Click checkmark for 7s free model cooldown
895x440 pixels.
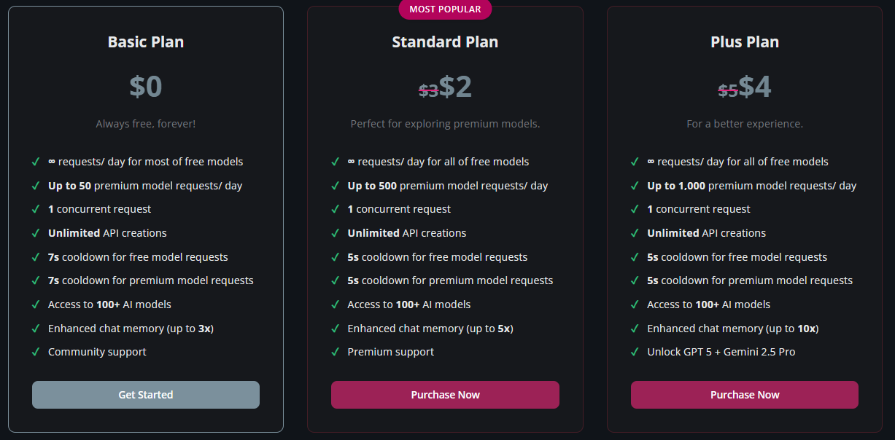(x=36, y=257)
